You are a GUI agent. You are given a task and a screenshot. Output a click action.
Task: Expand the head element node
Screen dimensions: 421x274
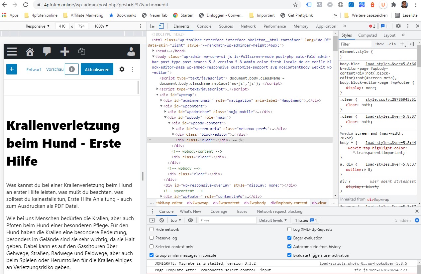(154, 51)
